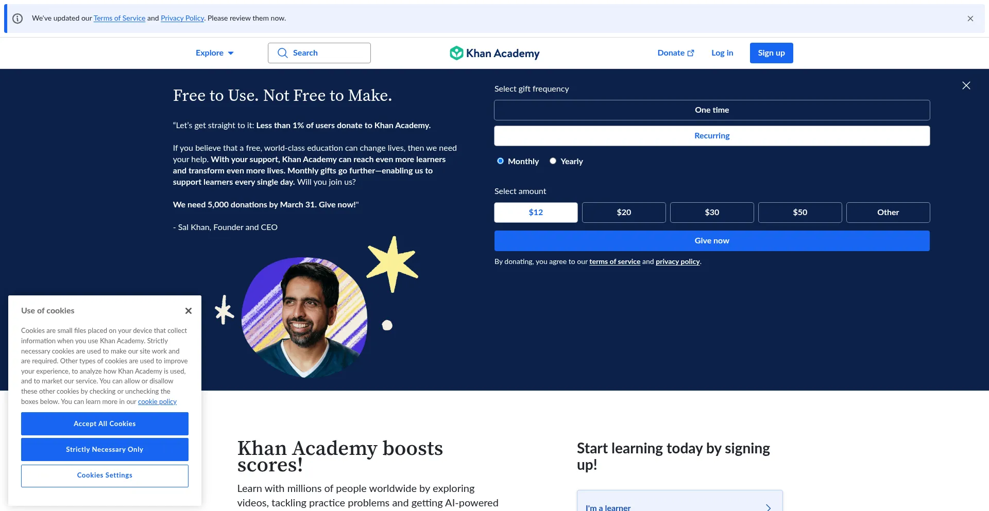
Task: Click the Log in link
Action: [x=722, y=53]
